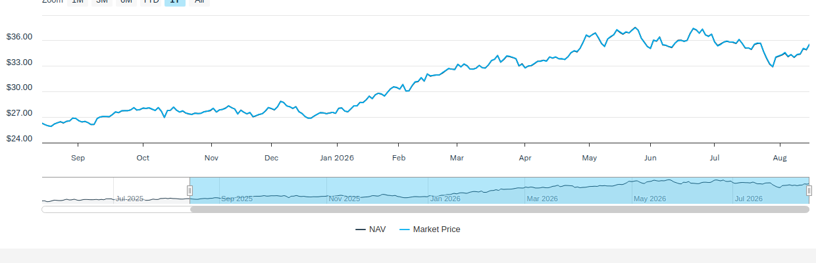Screen dimensions: 816x263
Task: Click the Feb x-axis label
Action: [x=398, y=158]
